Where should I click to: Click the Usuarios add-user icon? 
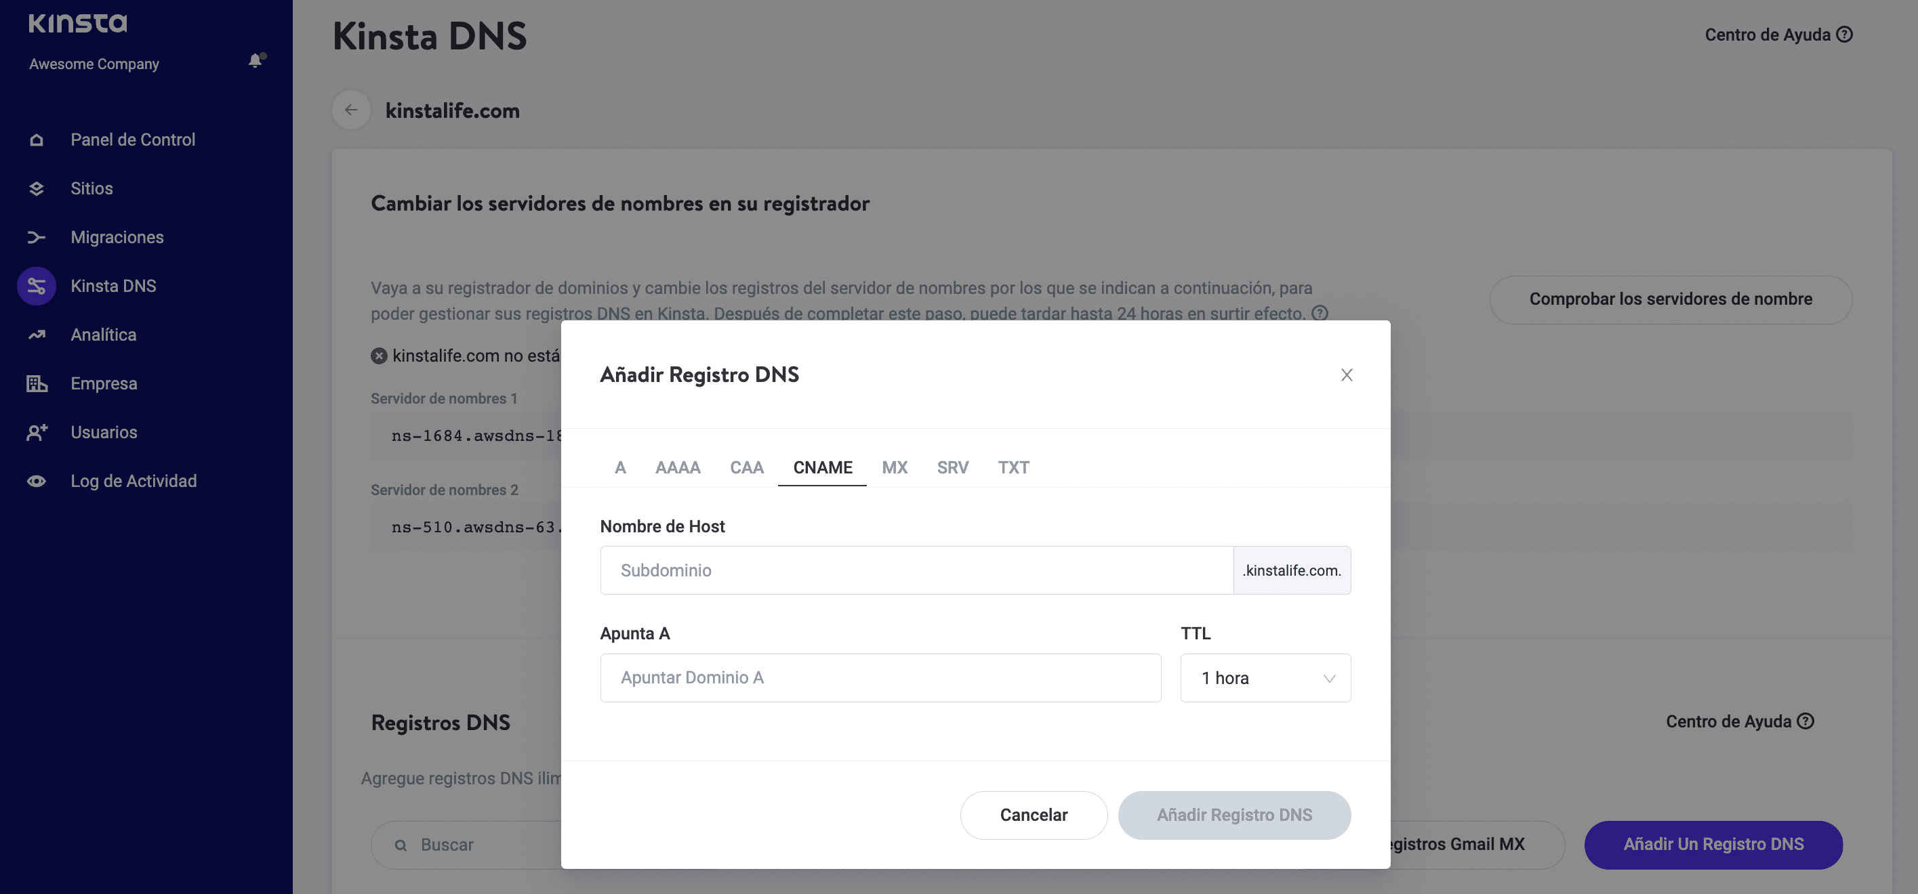37,433
